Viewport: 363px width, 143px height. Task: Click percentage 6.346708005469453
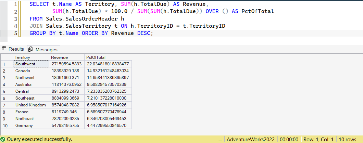(108, 118)
